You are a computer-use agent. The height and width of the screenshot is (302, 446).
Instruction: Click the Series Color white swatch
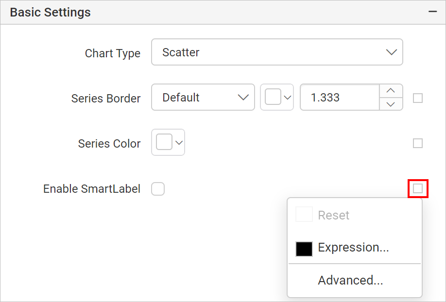point(164,142)
